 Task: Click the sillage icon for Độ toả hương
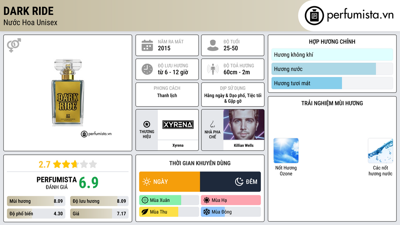tap(213, 69)
